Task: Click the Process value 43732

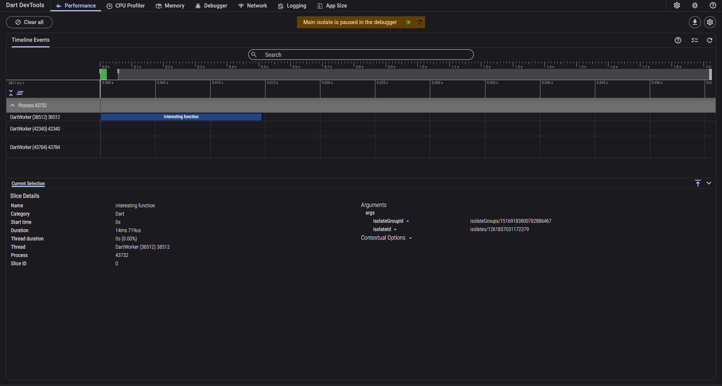Action: [122, 255]
